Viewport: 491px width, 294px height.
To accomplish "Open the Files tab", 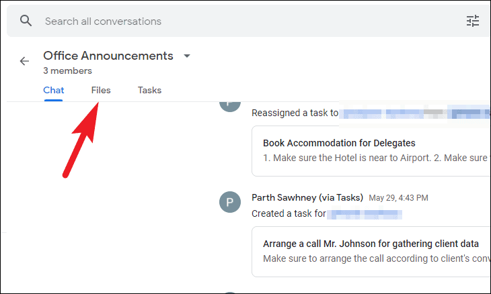I will [x=101, y=90].
